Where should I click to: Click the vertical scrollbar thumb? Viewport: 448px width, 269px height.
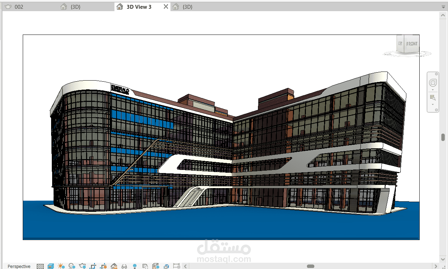pyautogui.click(x=443, y=137)
